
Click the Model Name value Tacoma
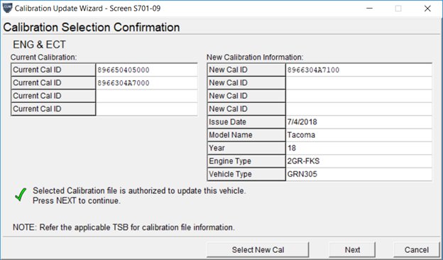point(359,135)
